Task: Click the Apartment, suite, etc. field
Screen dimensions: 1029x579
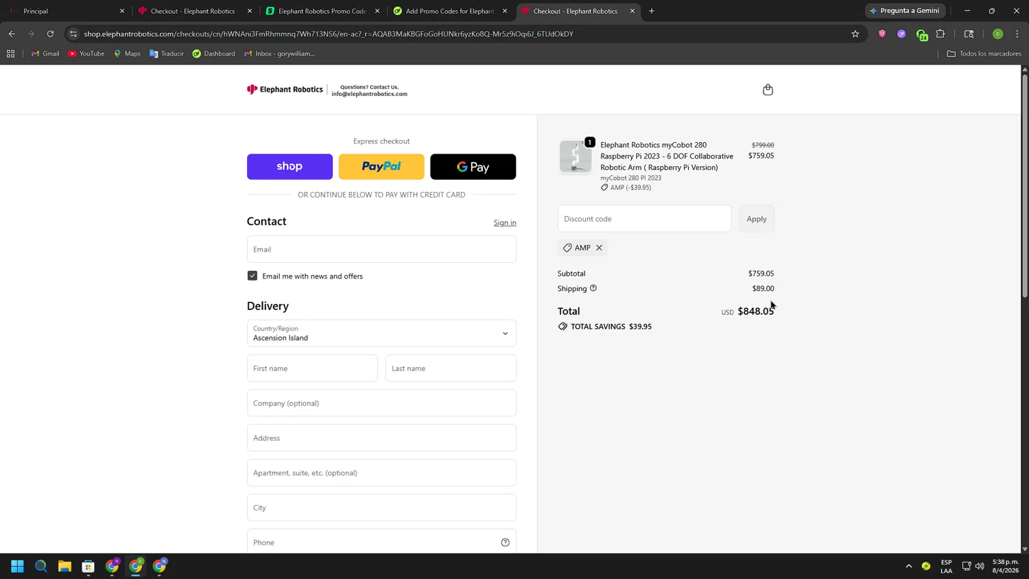Action: coord(381,473)
